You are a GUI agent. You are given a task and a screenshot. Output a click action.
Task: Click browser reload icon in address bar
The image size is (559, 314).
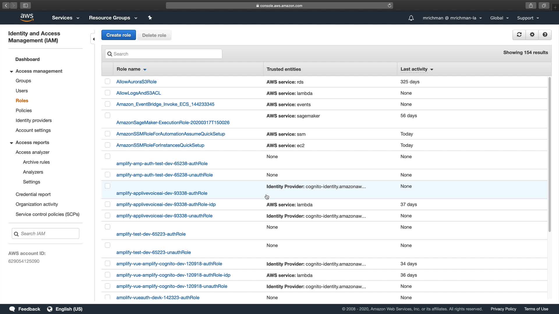point(389,6)
